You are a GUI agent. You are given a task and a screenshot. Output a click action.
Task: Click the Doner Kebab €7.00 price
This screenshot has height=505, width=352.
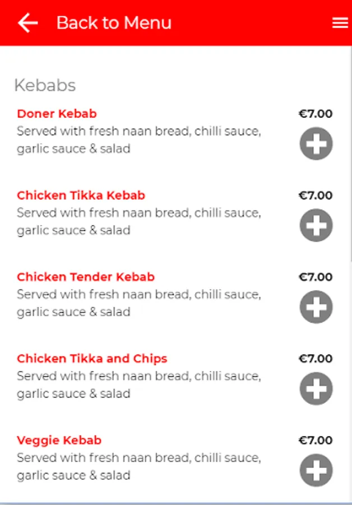[x=316, y=114]
